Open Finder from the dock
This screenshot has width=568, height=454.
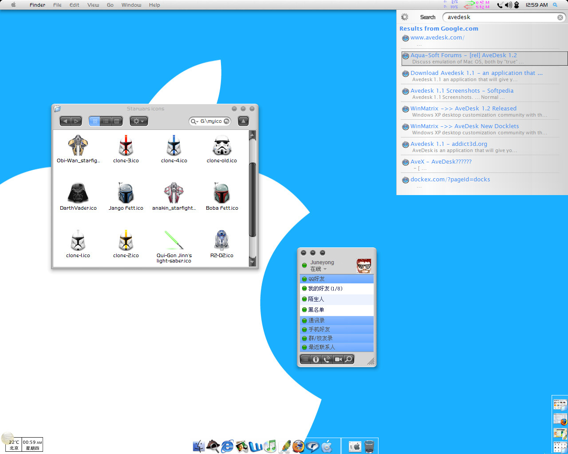(199, 446)
